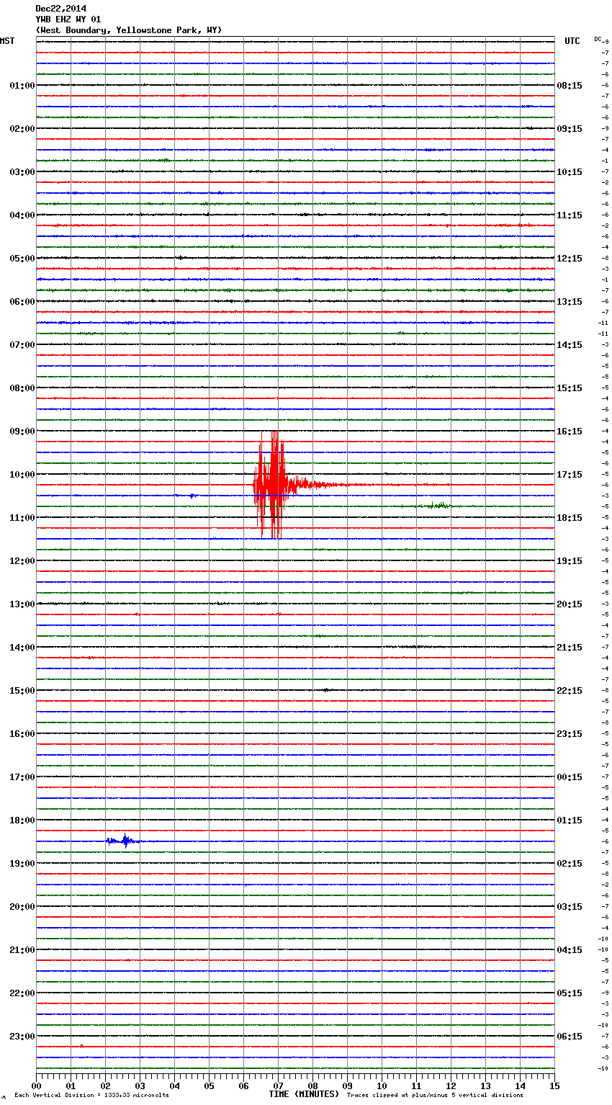
Task: Click the small blue blip on the 10:30 trace
Action: [192, 496]
